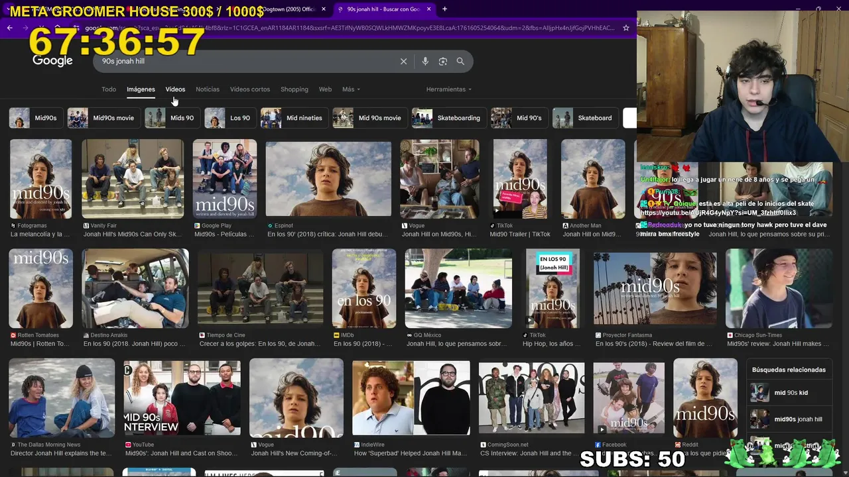The height and width of the screenshot is (477, 849).
Task: Open the ComingSoon.net CS Interview image
Action: point(531,398)
